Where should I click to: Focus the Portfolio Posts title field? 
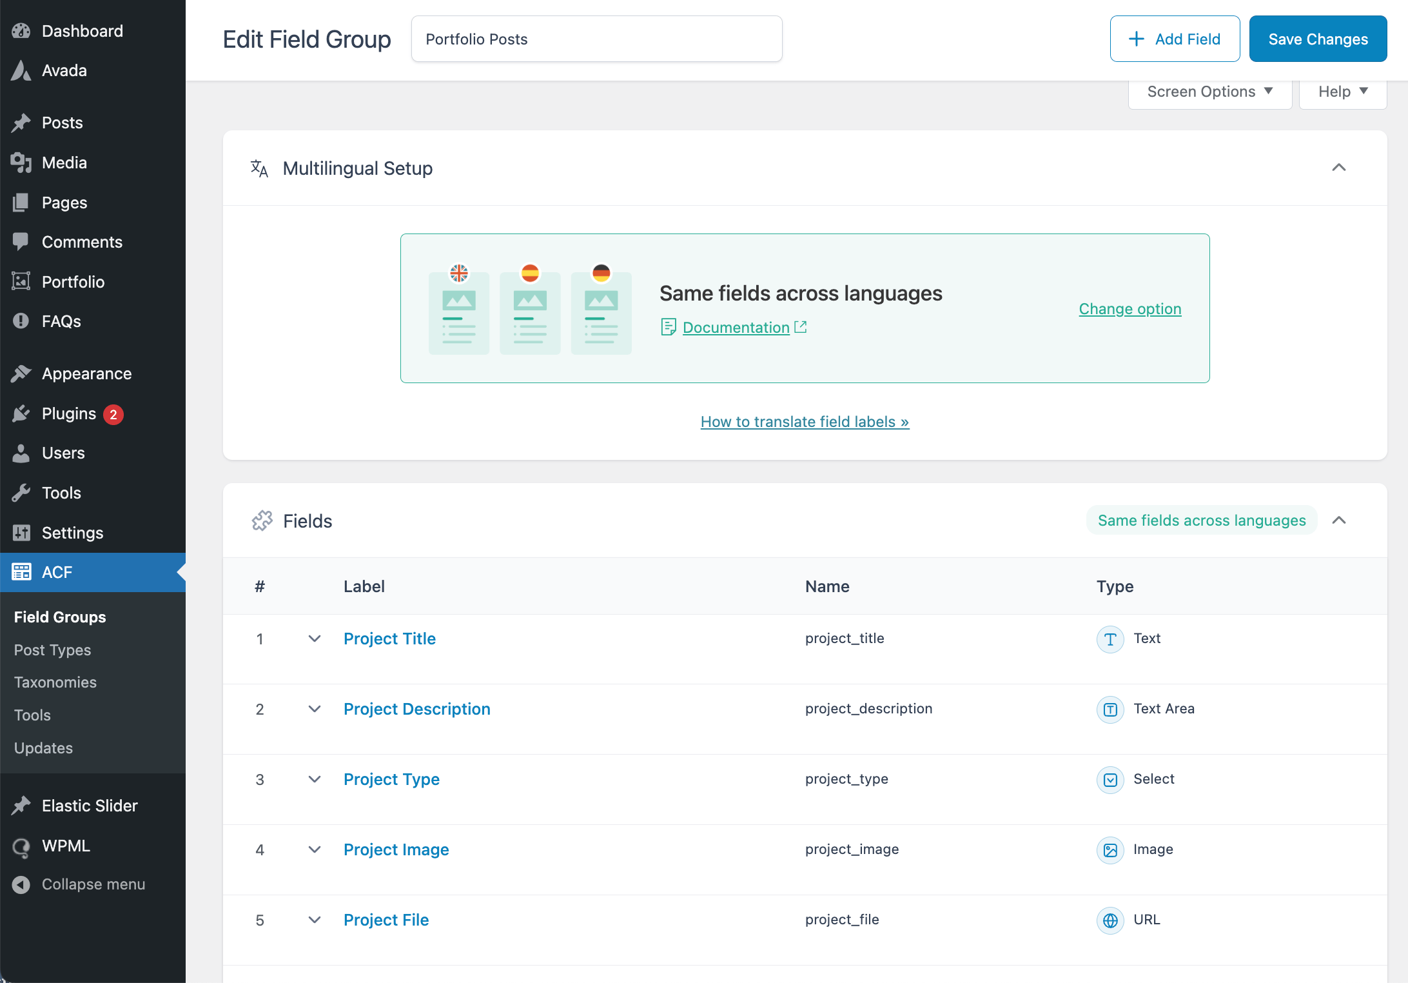[597, 39]
